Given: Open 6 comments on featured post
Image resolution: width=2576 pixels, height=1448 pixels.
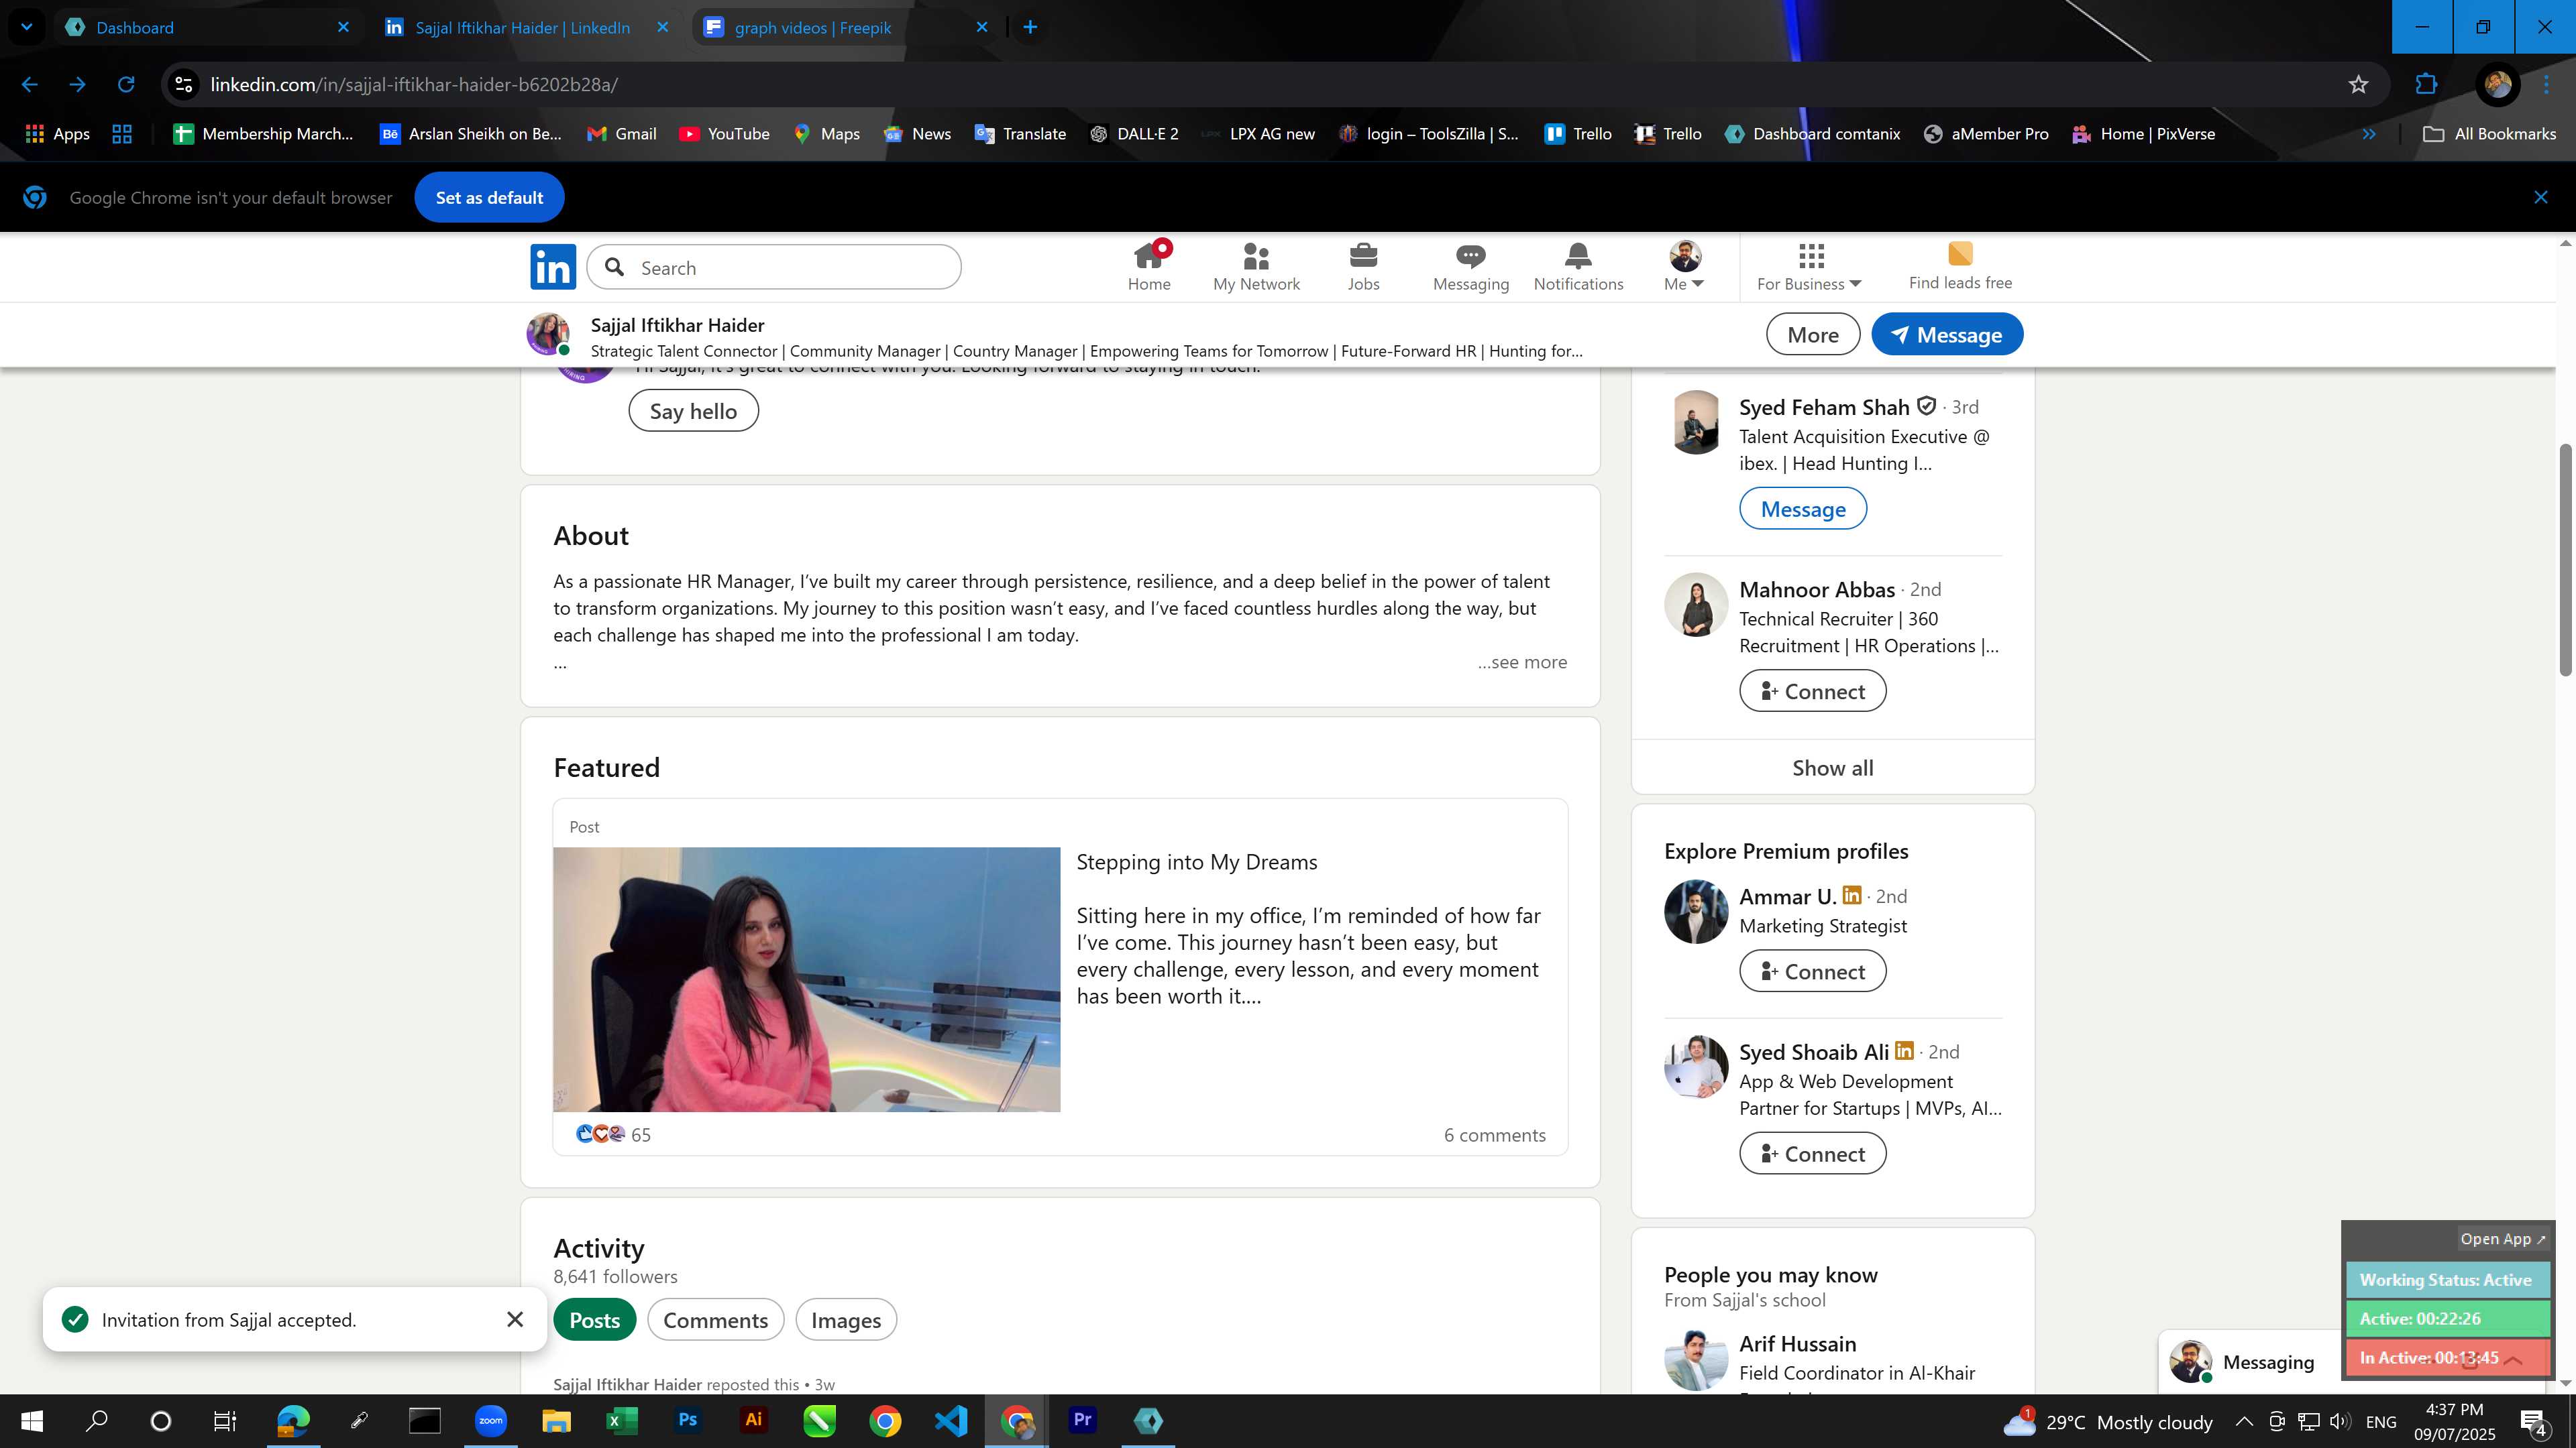Looking at the screenshot, I should coord(1494,1135).
